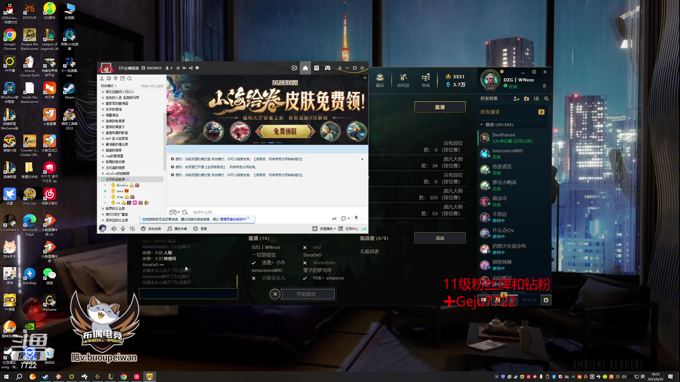Open Google Chrome from the taskbar

[124, 377]
